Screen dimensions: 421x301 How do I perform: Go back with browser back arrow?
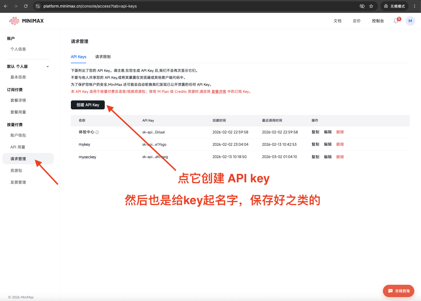pyautogui.click(x=6, y=6)
